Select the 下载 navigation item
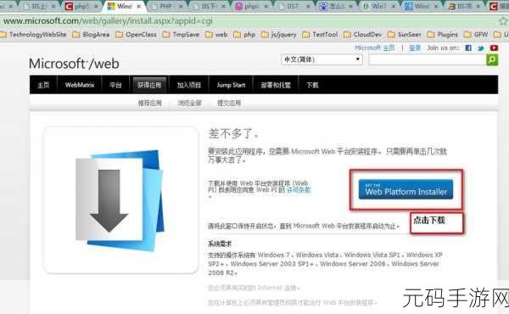This screenshot has height=314, width=509. (312, 85)
